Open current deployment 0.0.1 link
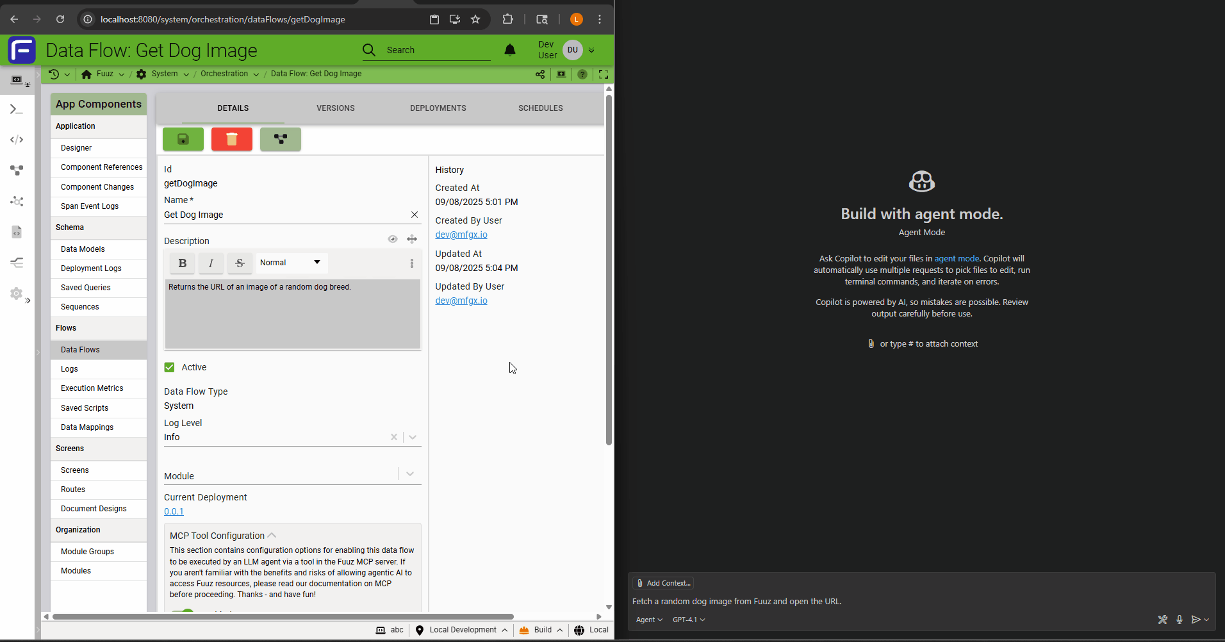 [174, 511]
